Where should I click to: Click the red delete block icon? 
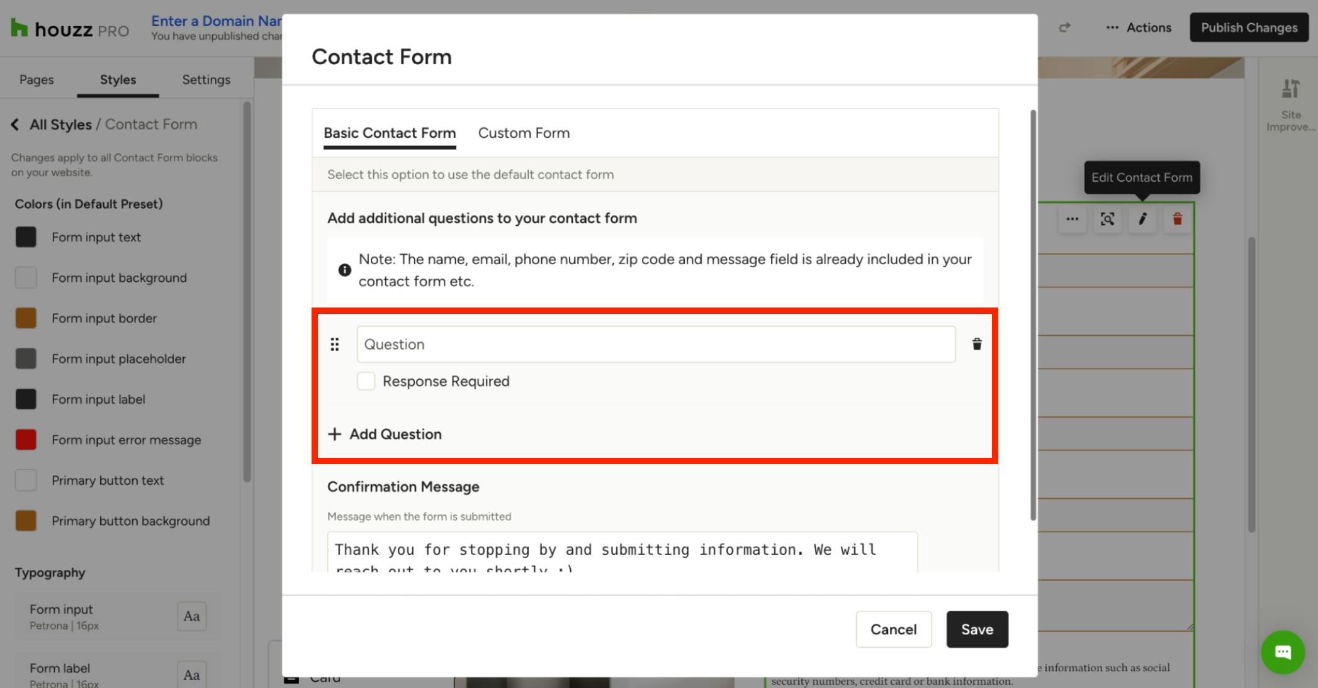pos(1177,219)
